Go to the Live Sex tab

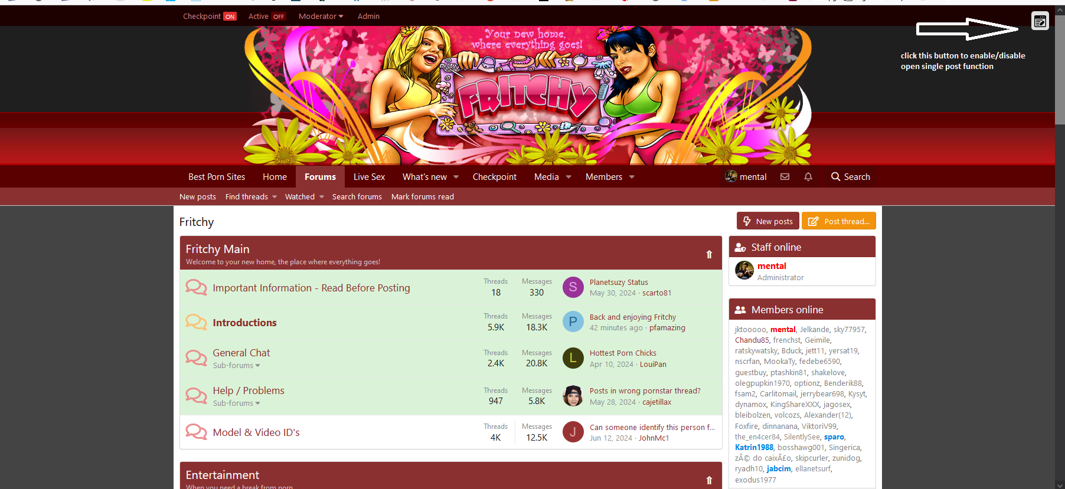[x=369, y=177]
